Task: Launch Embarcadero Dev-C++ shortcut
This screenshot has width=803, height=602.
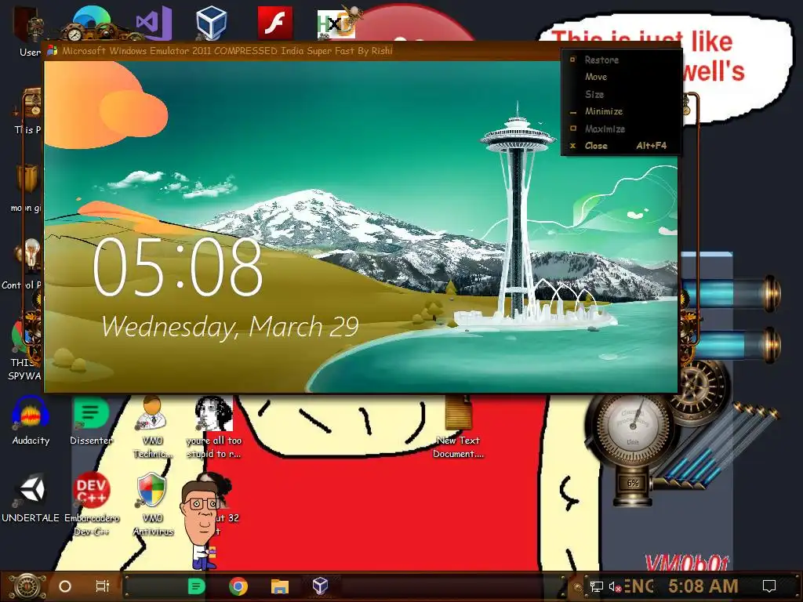Action: click(x=91, y=504)
